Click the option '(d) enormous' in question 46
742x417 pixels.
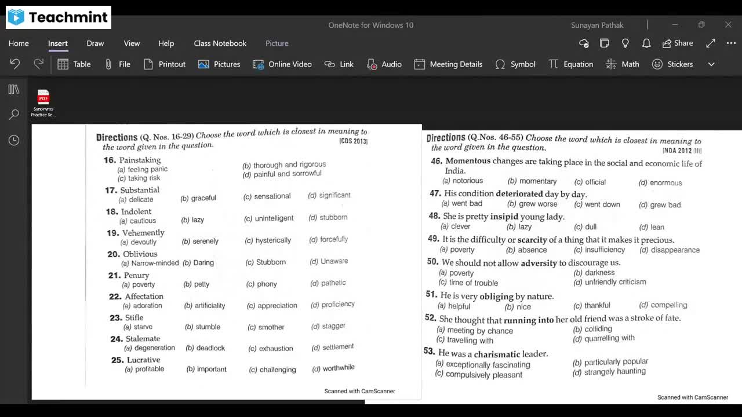point(660,183)
